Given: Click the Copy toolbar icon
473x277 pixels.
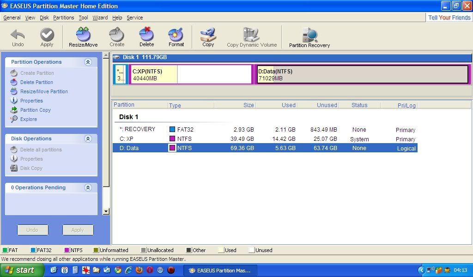Looking at the screenshot, I should coord(208,37).
